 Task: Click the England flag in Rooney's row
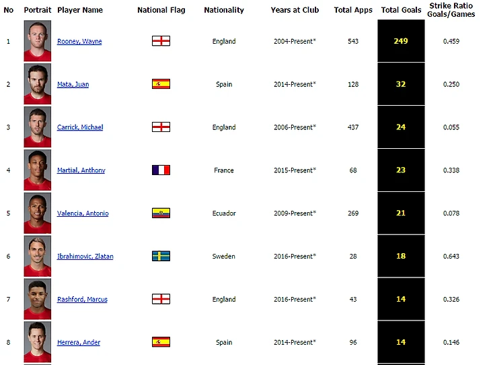(161, 41)
